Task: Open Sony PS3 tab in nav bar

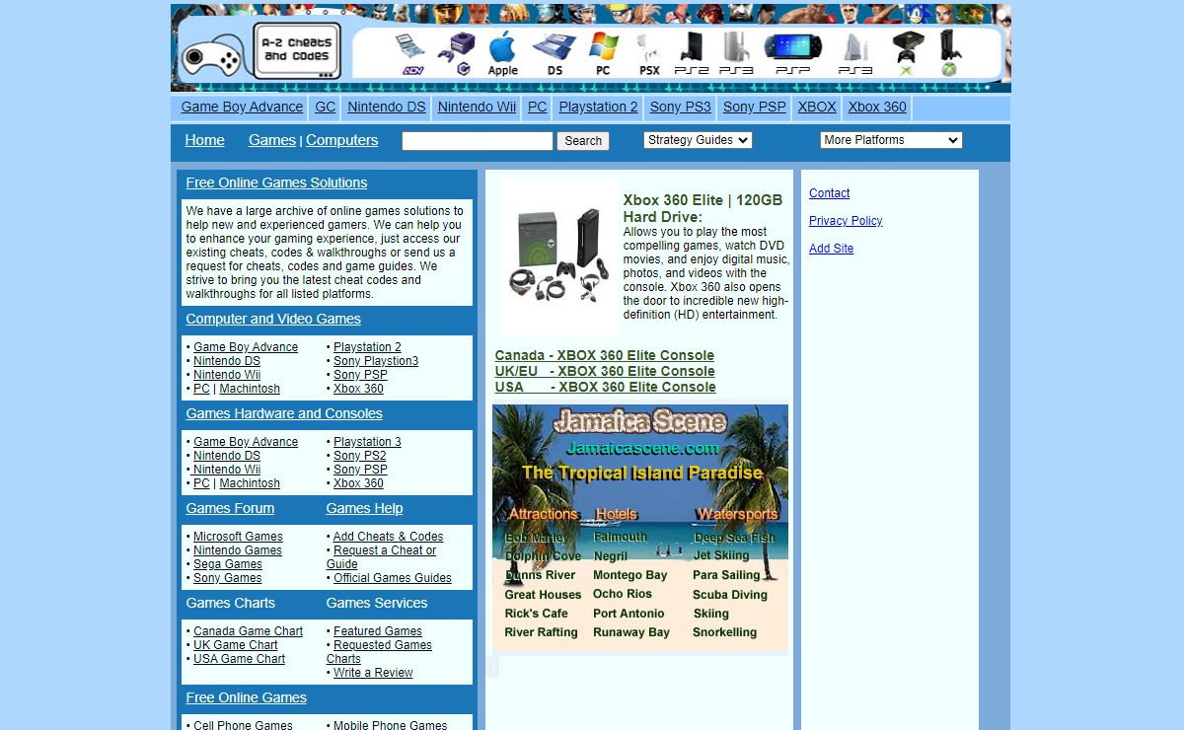Action: pyautogui.click(x=680, y=108)
